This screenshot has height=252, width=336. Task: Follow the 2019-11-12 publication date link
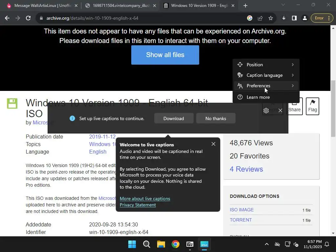(102, 137)
